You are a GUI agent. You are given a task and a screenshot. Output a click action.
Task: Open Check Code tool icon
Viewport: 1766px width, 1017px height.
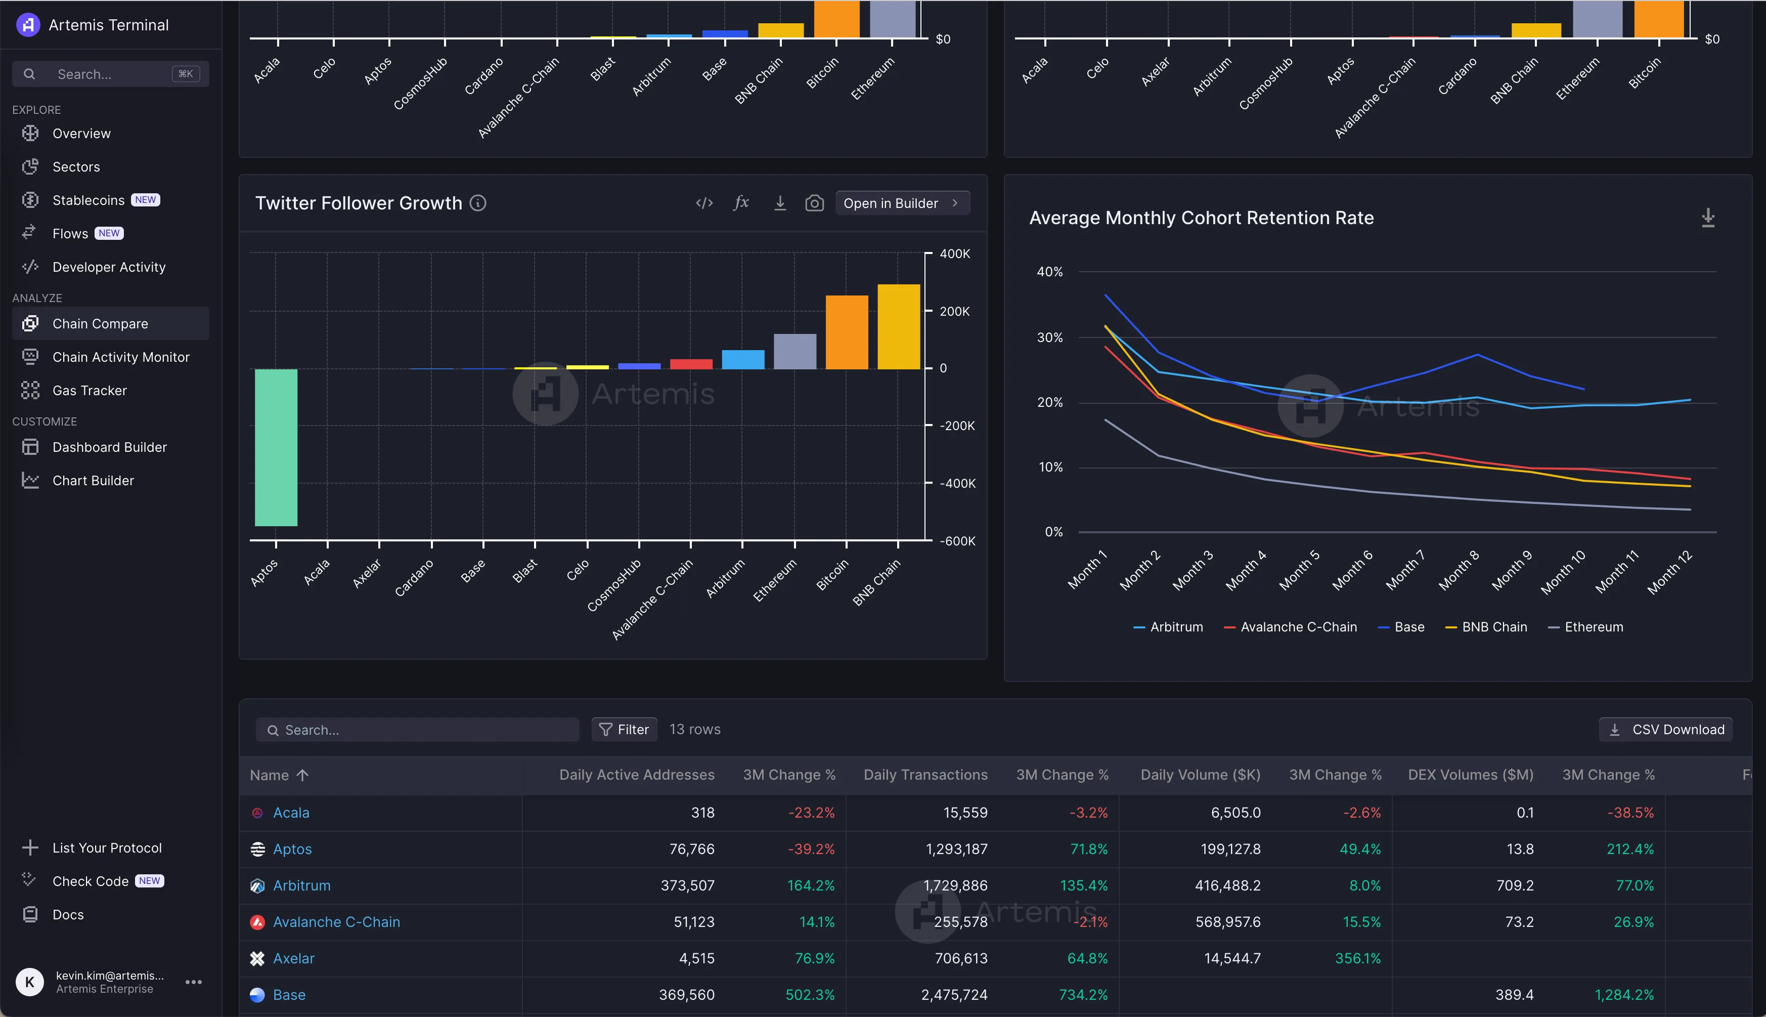pos(30,881)
